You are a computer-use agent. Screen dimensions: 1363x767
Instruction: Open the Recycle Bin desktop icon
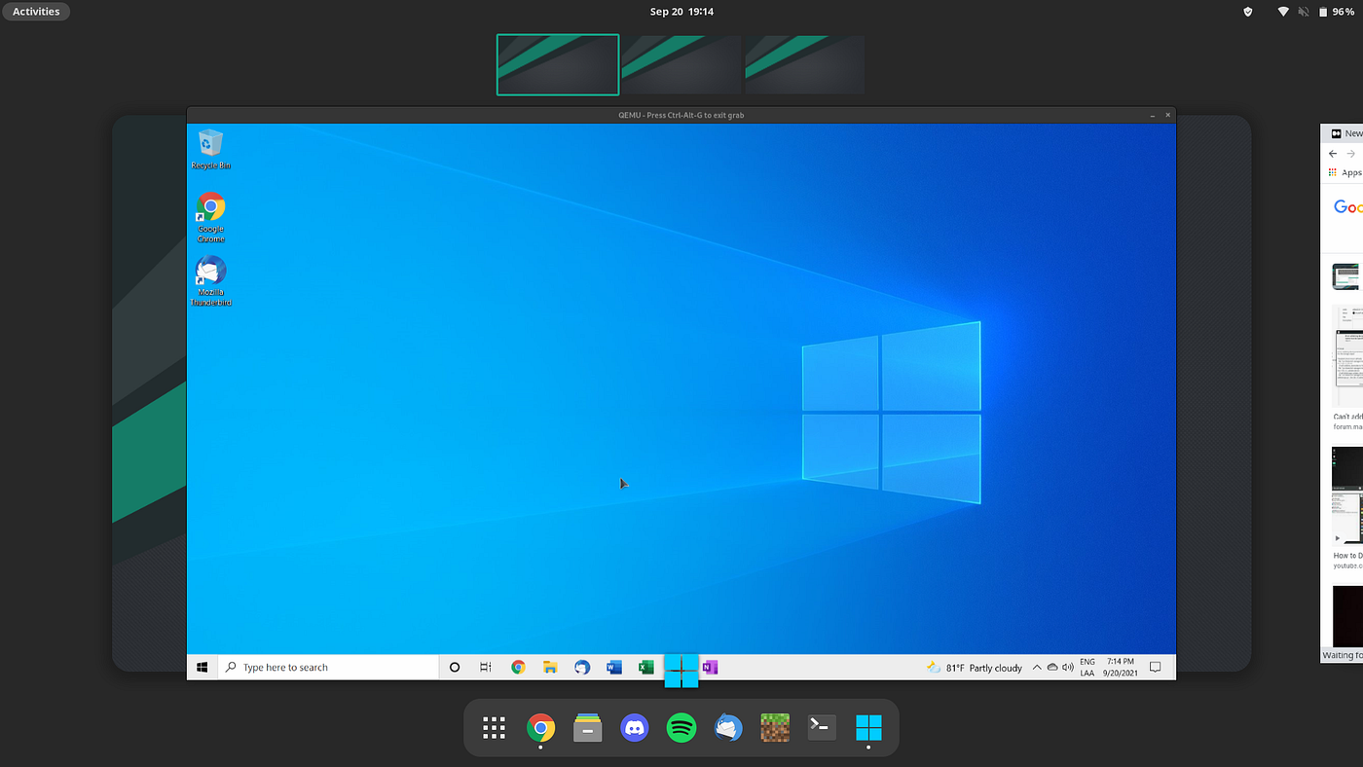[211, 149]
